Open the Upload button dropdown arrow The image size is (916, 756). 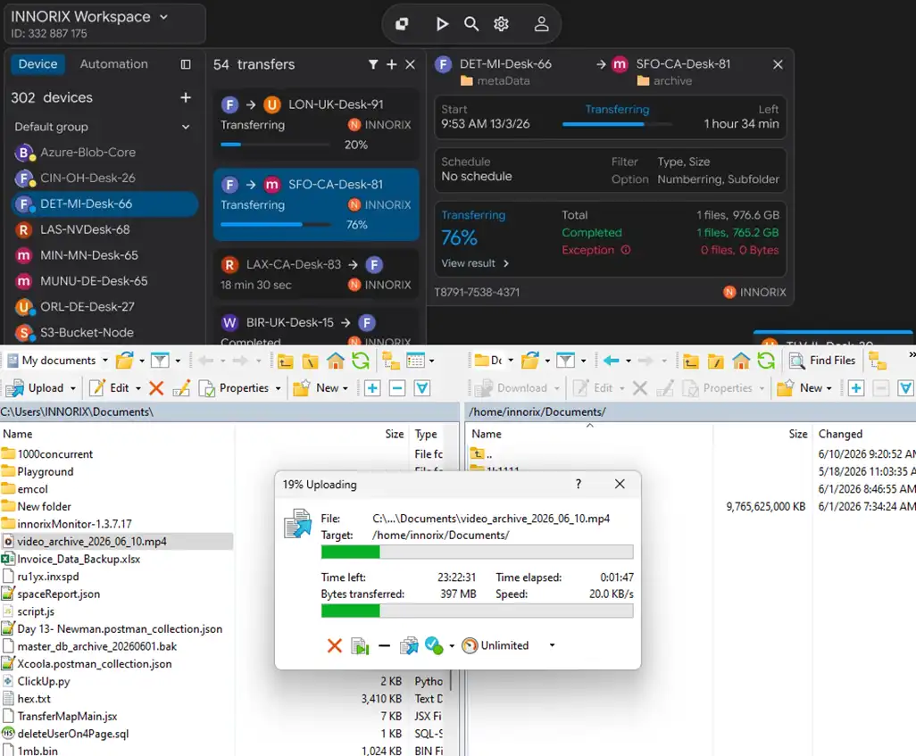[x=73, y=388]
